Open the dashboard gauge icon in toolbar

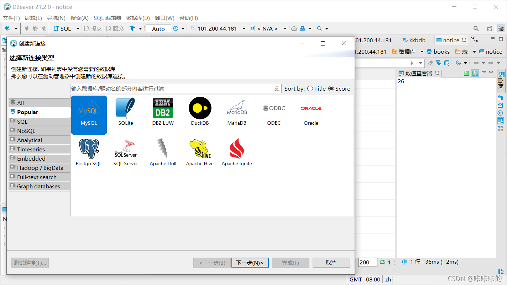(x=294, y=28)
